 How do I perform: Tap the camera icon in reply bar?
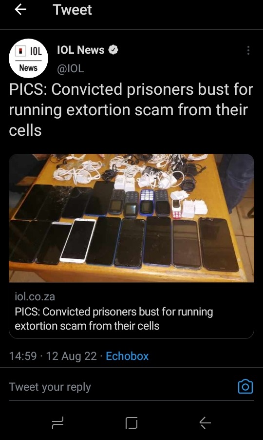pyautogui.click(x=245, y=387)
